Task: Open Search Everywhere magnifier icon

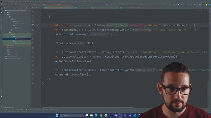Action: tap(203, 5)
